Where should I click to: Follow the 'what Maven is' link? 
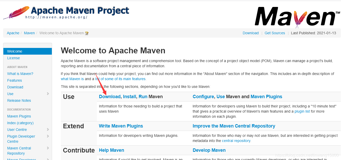click(72, 79)
